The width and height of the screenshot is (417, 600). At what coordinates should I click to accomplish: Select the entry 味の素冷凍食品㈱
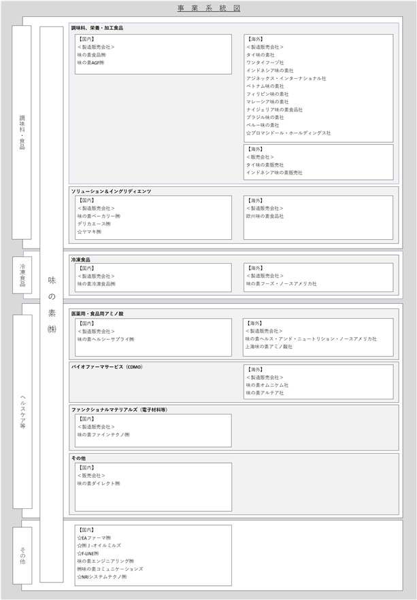tap(97, 284)
